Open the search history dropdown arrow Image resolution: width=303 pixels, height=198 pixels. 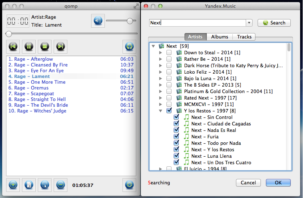pyautogui.click(x=249, y=23)
